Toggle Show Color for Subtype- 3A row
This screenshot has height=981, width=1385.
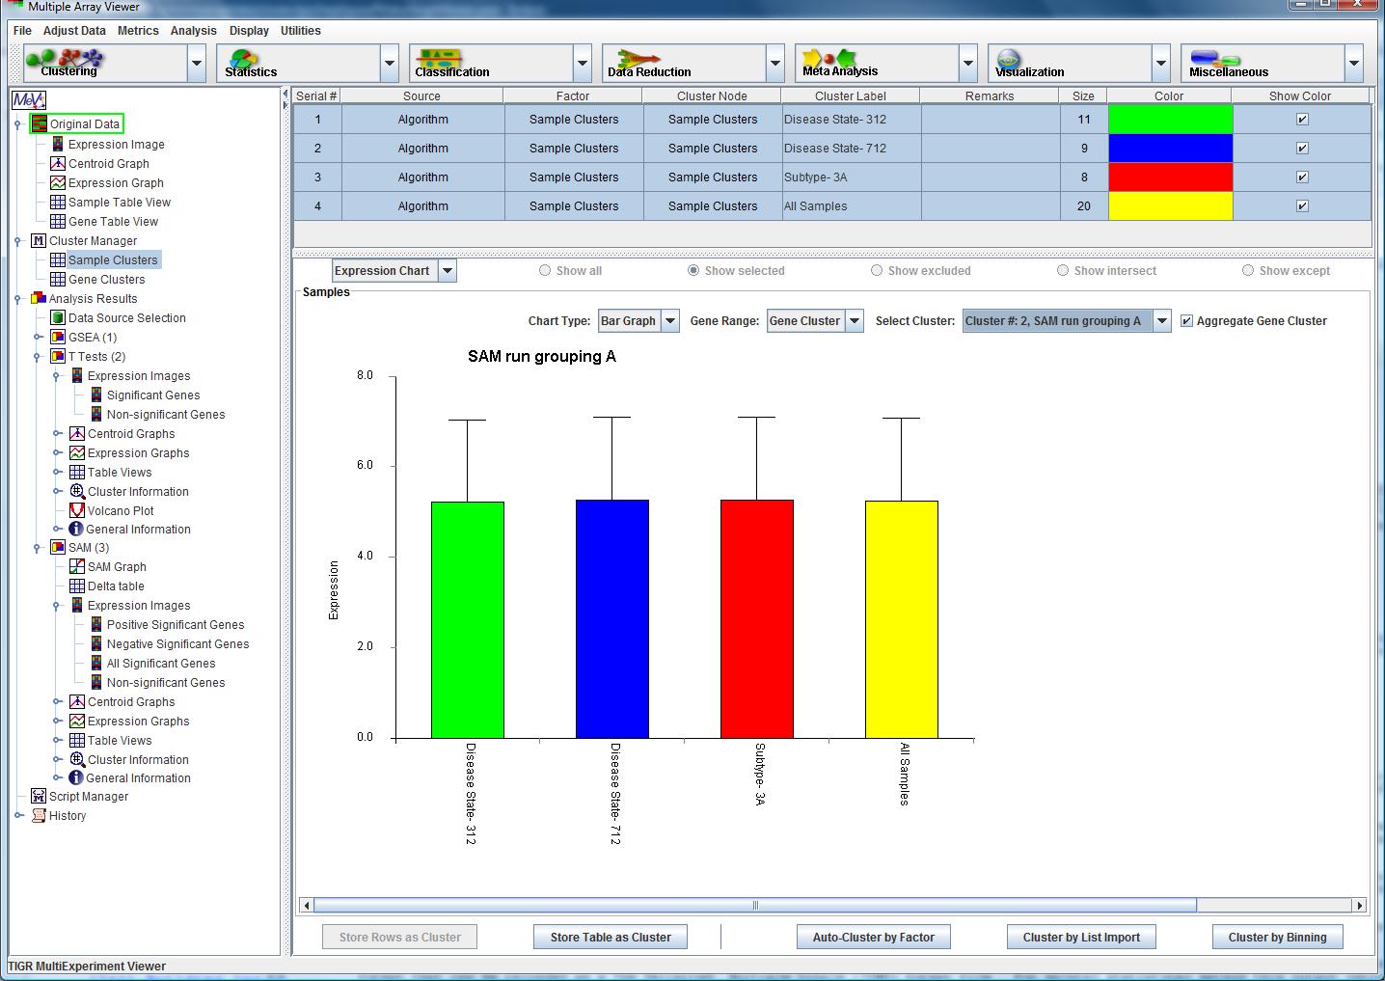[x=1302, y=177]
